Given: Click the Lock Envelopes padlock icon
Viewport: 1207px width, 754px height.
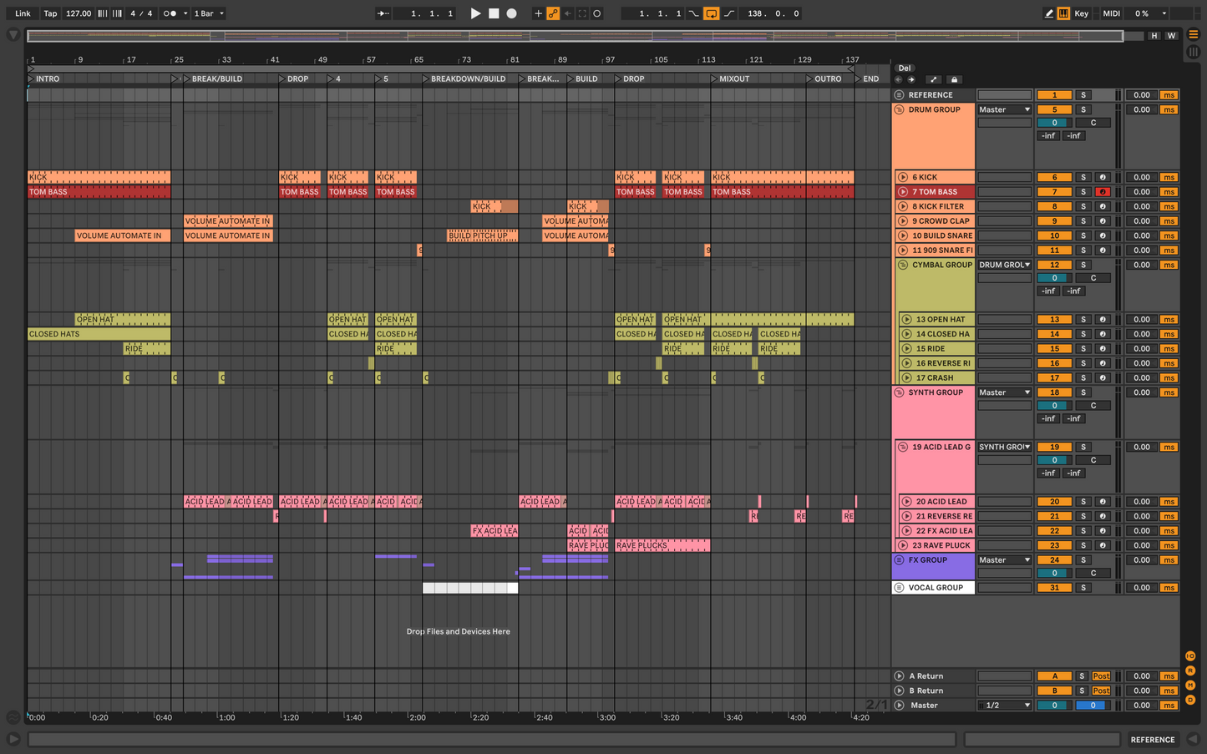Looking at the screenshot, I should 955,80.
